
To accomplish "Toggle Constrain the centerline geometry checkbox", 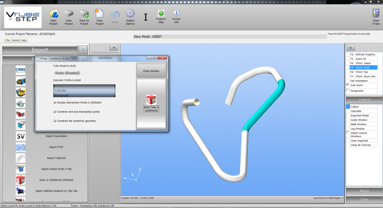I will [55, 121].
